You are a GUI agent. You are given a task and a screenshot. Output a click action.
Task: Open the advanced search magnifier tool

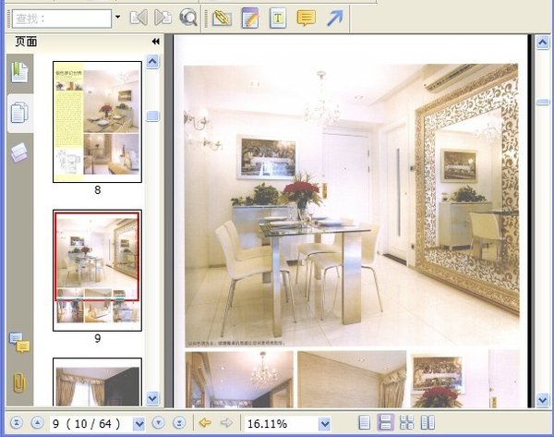(188, 18)
